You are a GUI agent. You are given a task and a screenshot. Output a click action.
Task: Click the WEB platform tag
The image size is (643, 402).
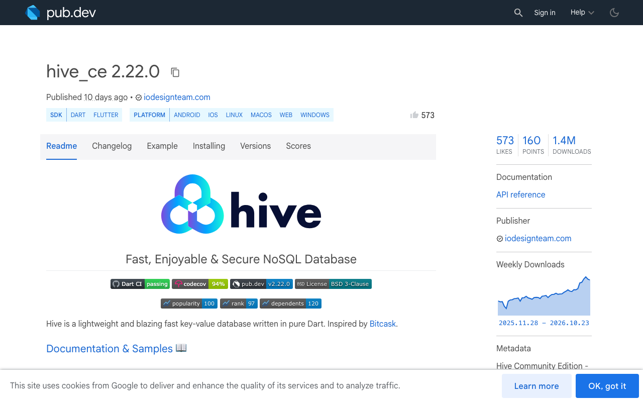tap(286, 115)
